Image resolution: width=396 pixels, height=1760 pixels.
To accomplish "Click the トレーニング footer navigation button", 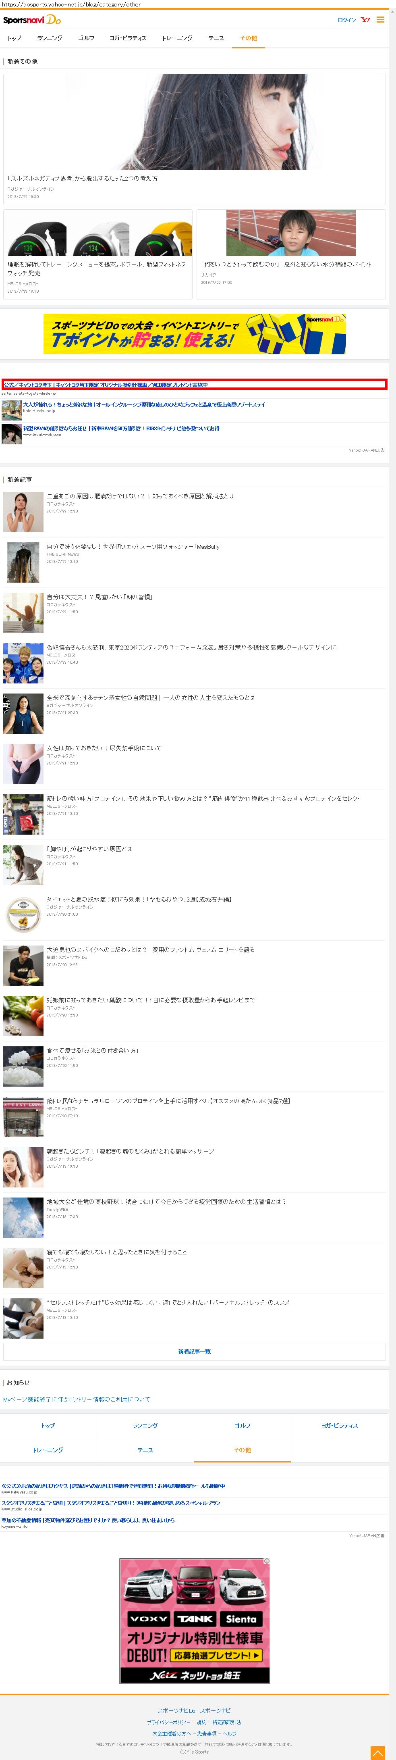I will [x=48, y=1450].
